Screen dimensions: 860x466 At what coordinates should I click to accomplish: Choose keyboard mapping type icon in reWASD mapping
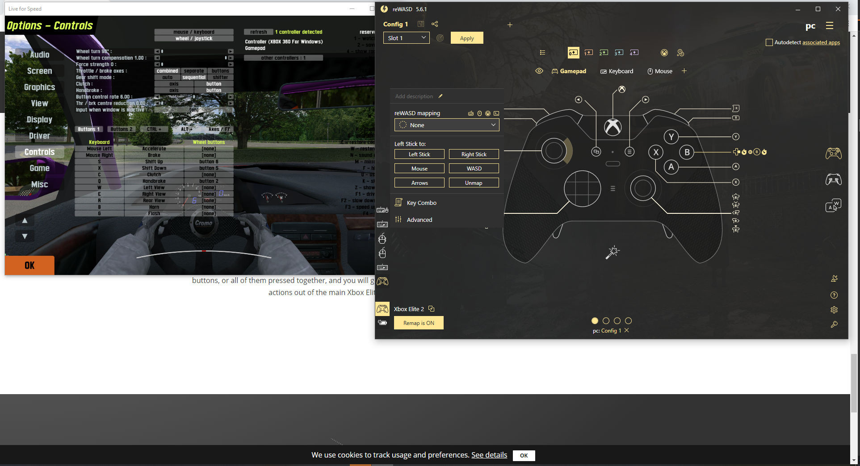coord(471,113)
